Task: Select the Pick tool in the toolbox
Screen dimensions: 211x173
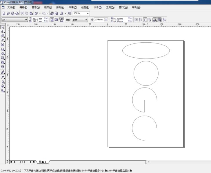Action: tap(3, 27)
